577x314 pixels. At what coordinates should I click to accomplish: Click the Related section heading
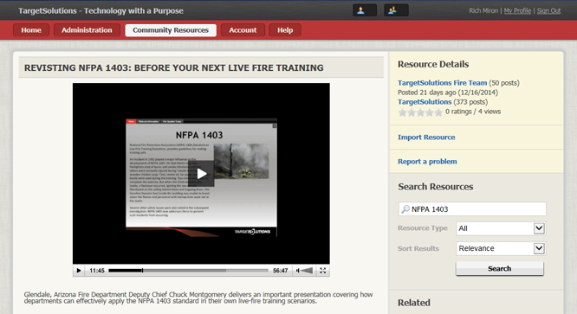414,303
